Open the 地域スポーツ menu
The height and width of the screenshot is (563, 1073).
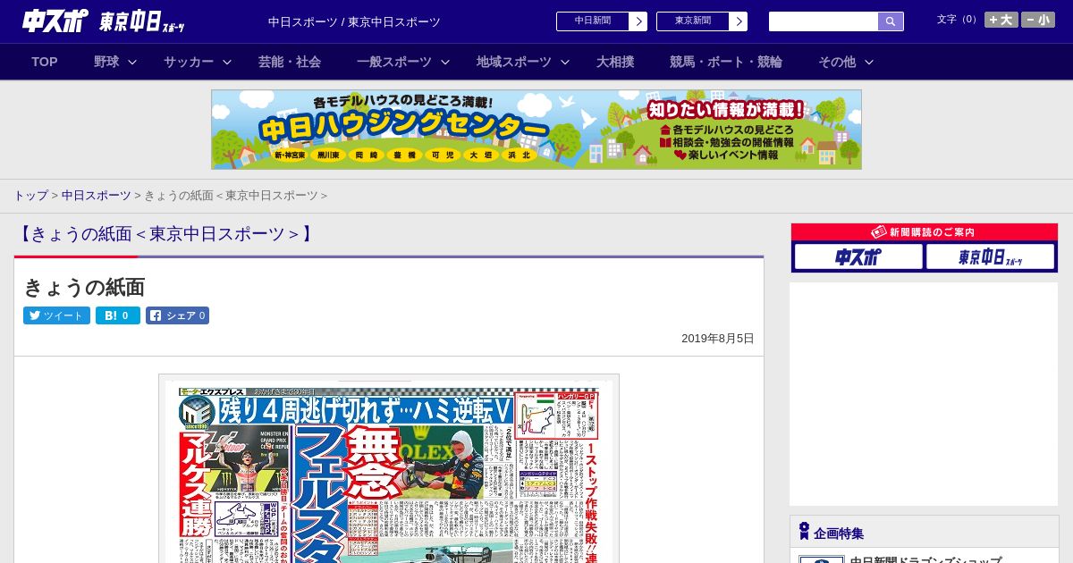tap(514, 62)
